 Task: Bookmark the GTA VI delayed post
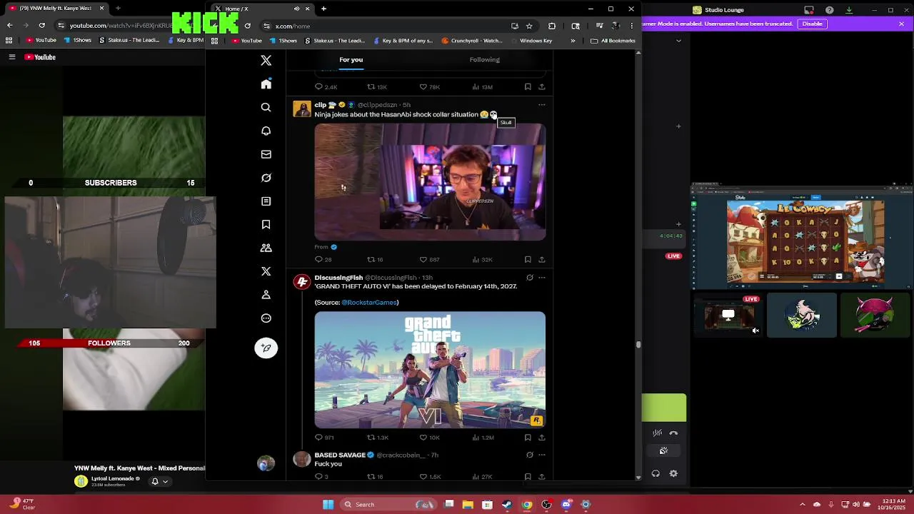pos(528,438)
